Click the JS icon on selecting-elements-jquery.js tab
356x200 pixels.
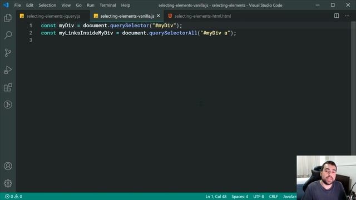pyautogui.click(x=22, y=16)
